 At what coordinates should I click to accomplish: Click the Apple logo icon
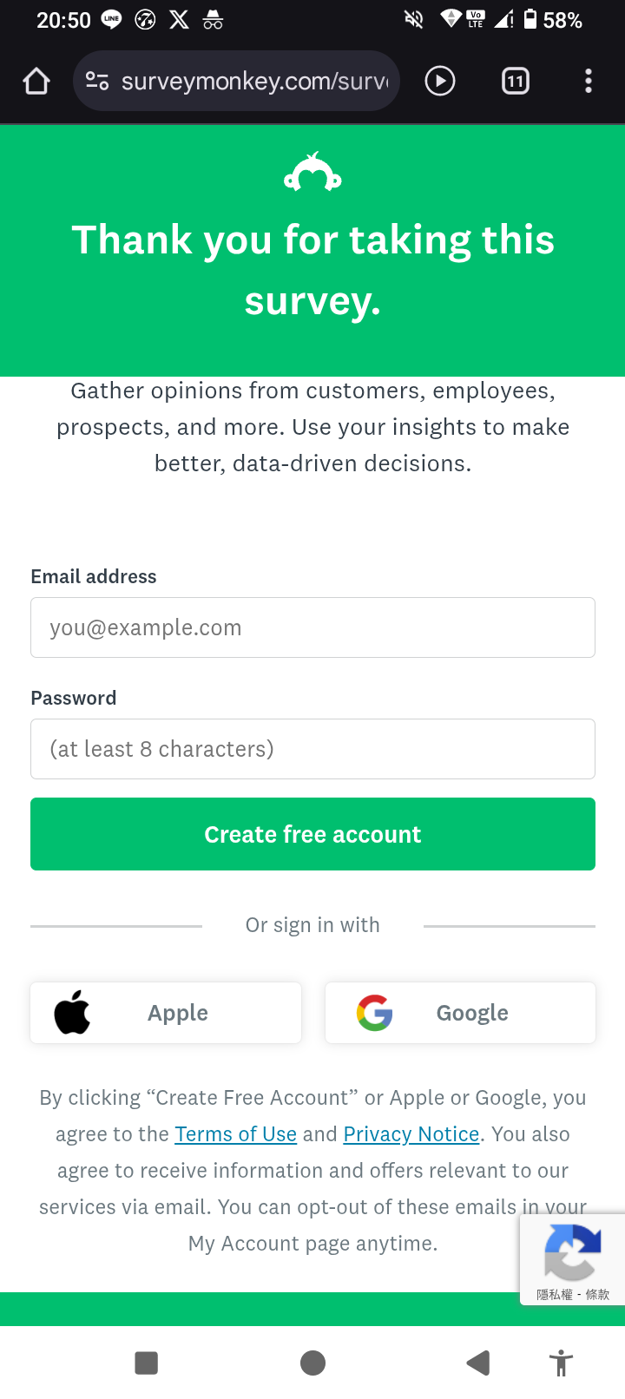(x=72, y=1012)
